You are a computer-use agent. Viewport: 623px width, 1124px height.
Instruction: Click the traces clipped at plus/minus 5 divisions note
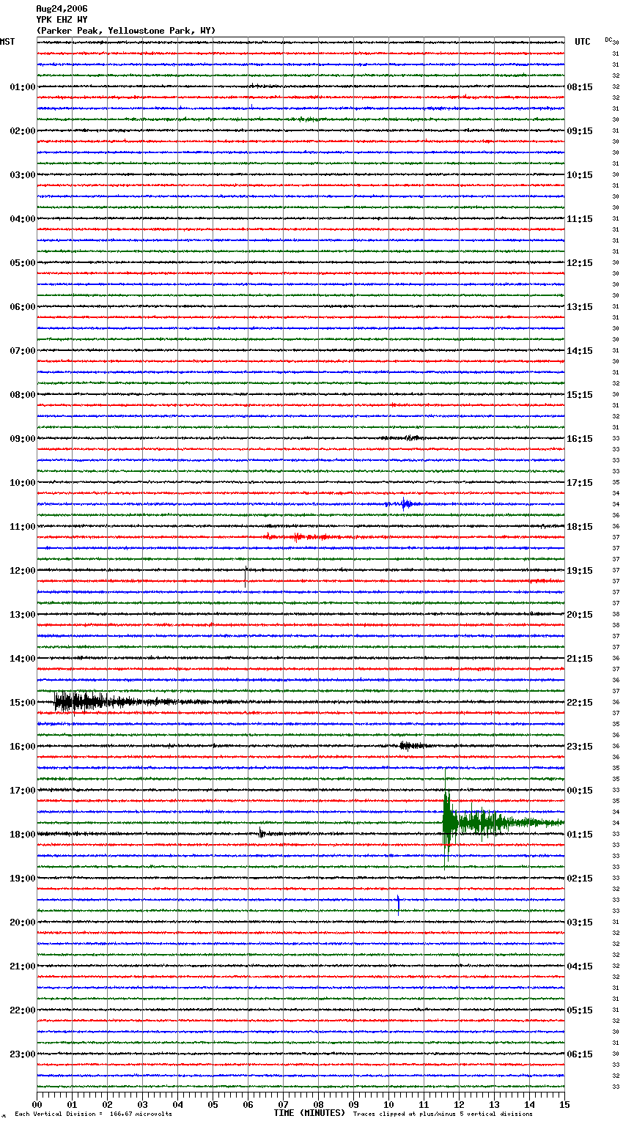(443, 1114)
